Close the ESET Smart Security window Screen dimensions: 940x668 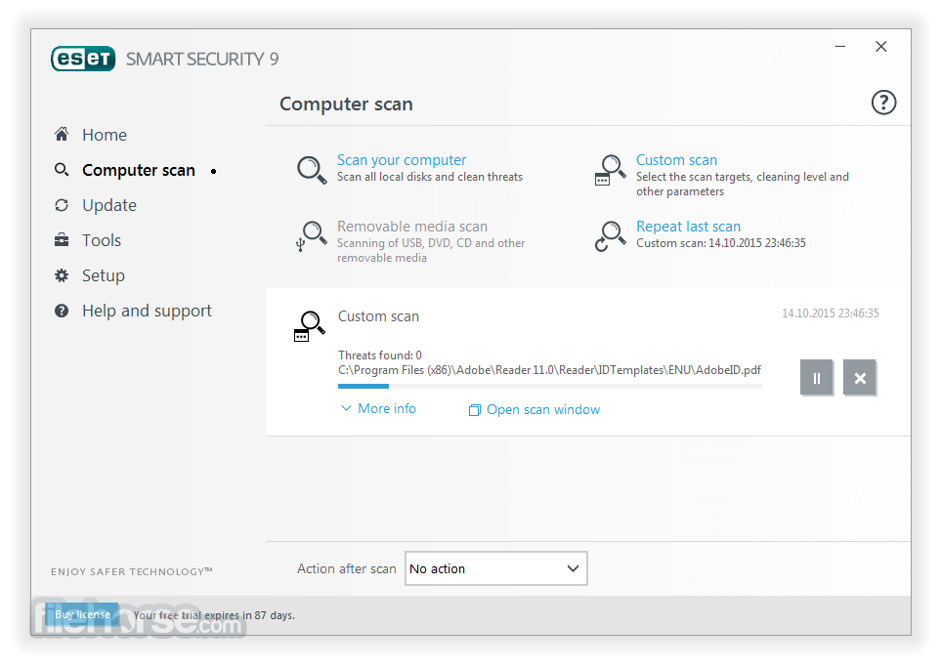point(880,47)
